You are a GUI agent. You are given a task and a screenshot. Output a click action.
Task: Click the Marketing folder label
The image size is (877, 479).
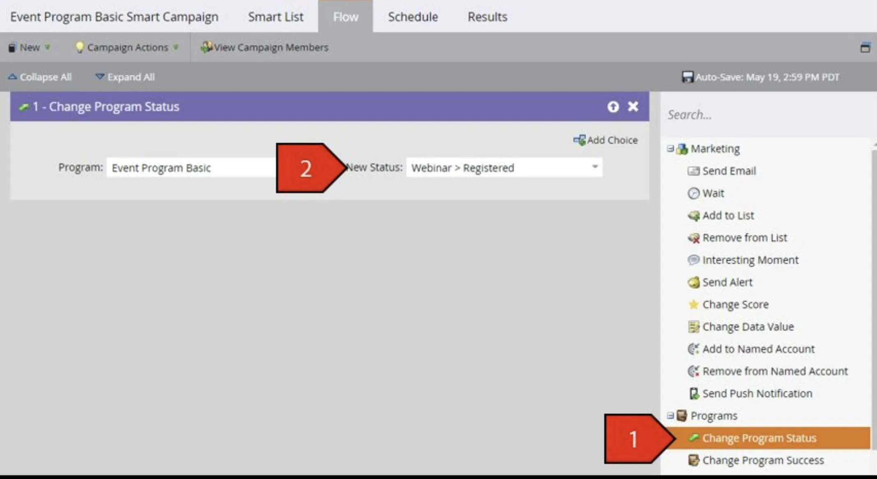[715, 149]
